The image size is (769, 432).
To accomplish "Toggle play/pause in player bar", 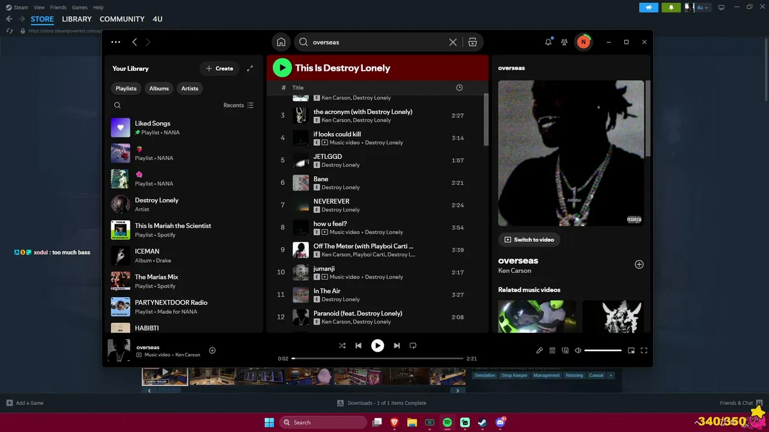I will coord(377,346).
